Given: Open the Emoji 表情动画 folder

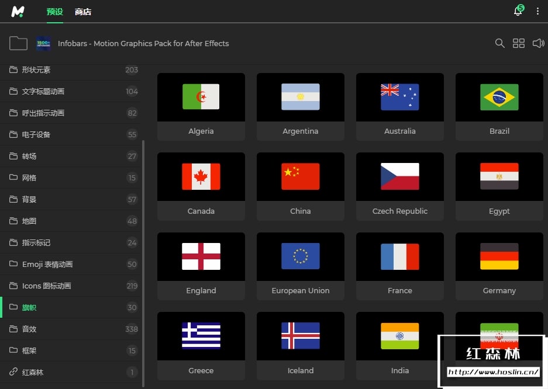Looking at the screenshot, I should [x=71, y=265].
